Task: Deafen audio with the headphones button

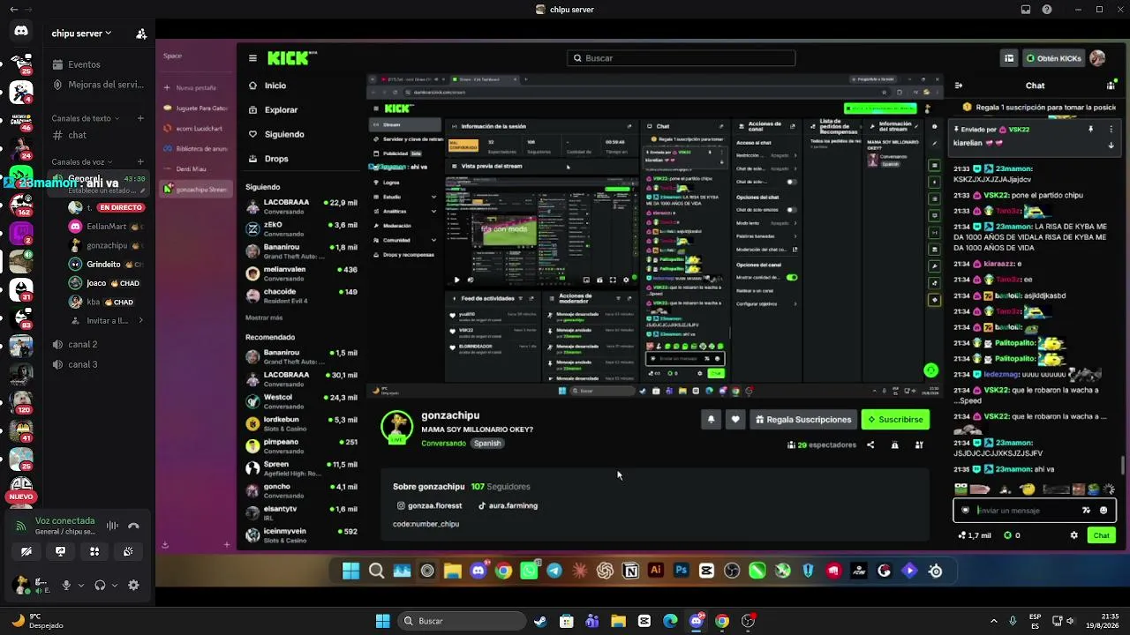Action: [100, 585]
